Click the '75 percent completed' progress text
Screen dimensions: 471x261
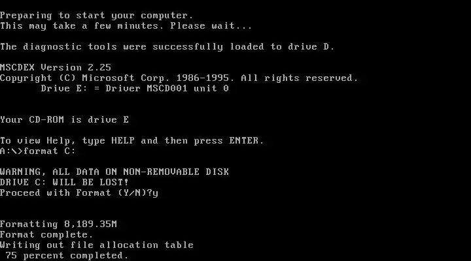[x=67, y=255]
